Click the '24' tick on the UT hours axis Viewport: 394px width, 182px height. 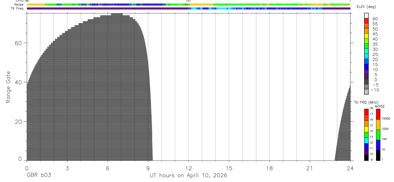point(350,168)
